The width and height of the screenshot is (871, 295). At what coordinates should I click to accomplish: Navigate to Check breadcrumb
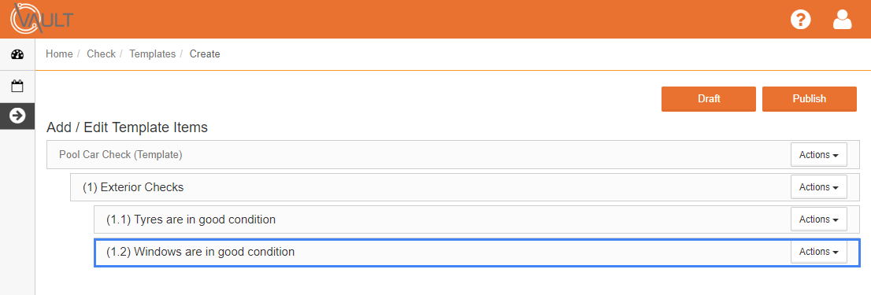pyautogui.click(x=101, y=53)
